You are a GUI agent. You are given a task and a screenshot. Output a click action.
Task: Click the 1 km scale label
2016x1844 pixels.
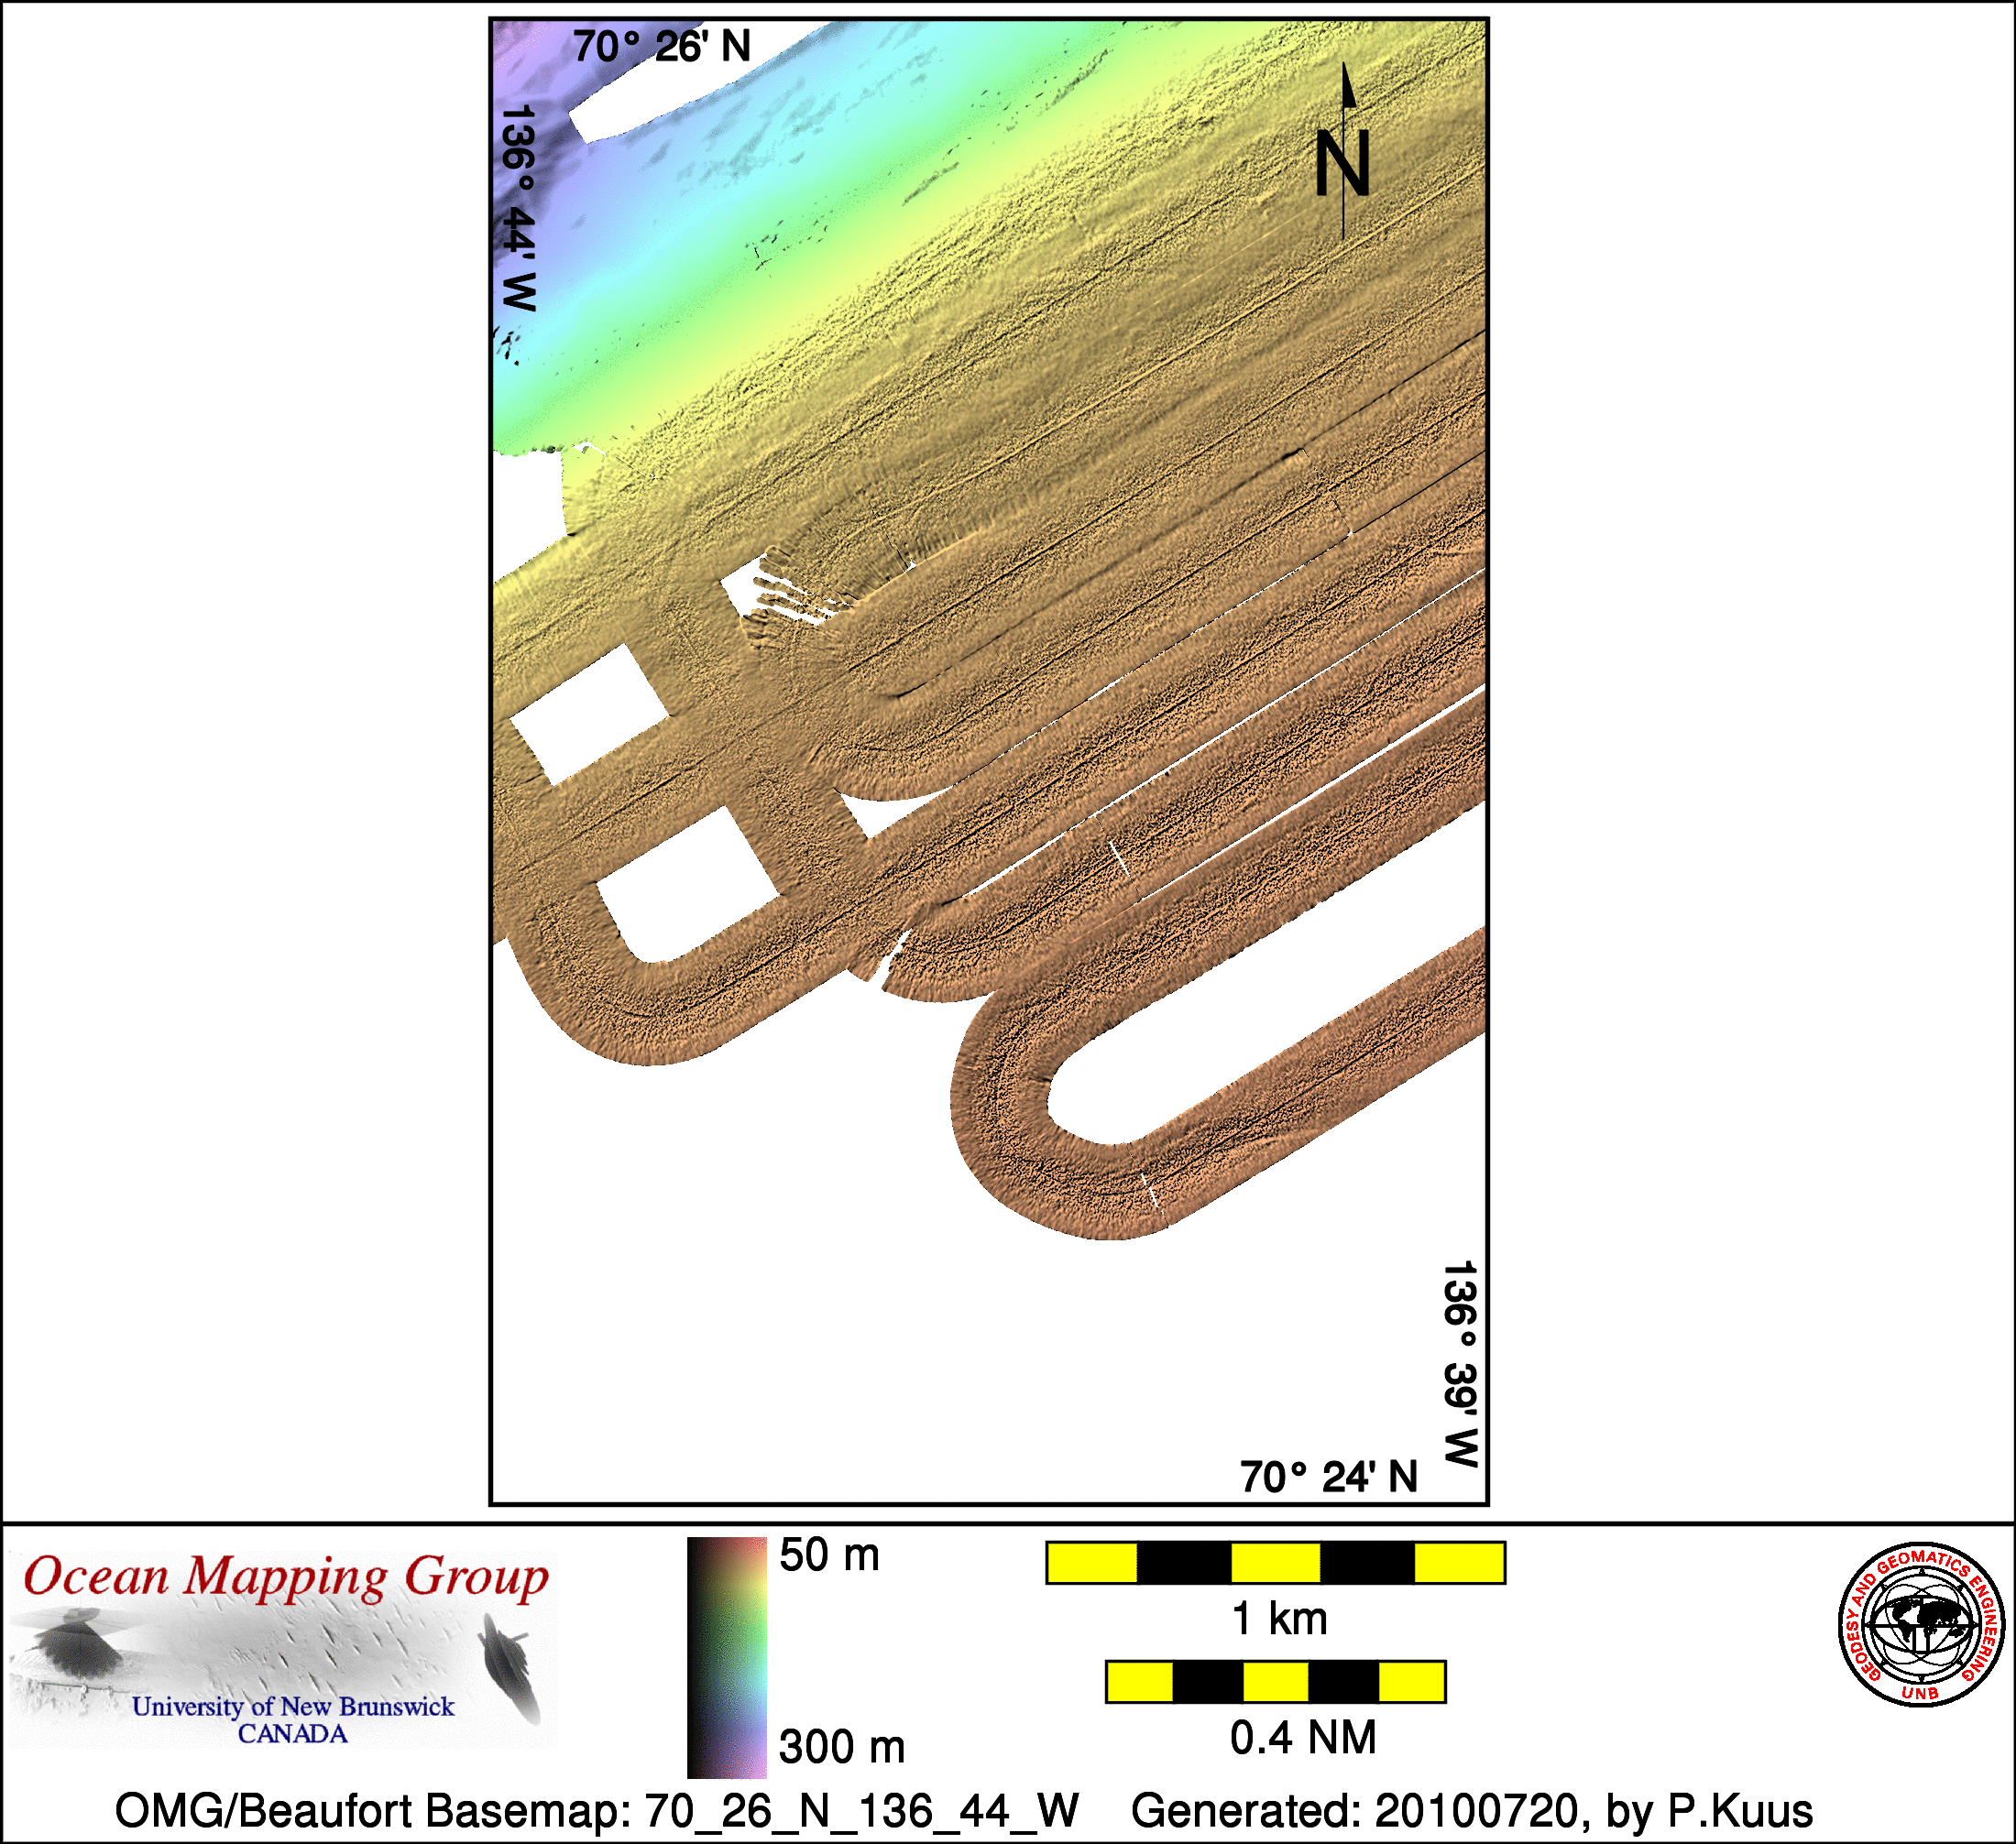tap(1279, 1620)
